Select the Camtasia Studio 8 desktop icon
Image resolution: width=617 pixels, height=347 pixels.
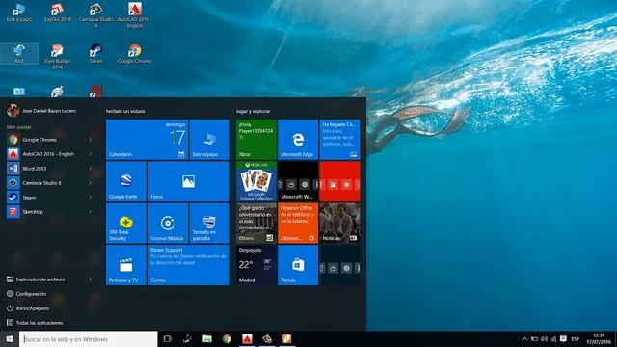tap(96, 15)
